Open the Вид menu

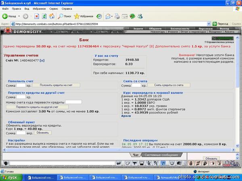click(27, 9)
